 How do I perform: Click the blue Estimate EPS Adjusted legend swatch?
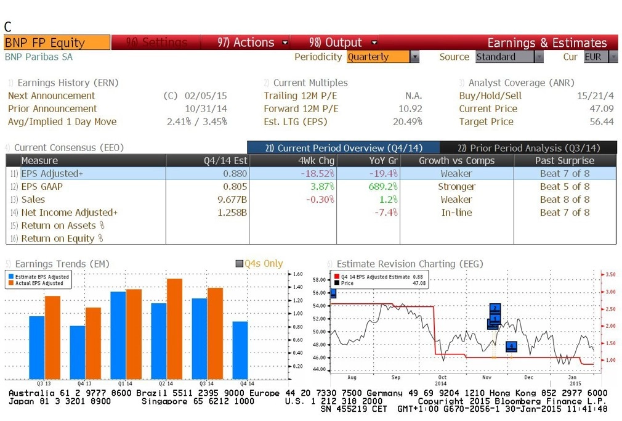11,277
